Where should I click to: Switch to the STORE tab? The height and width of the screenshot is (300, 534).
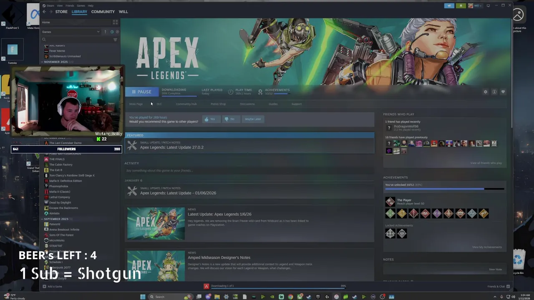[x=61, y=12]
